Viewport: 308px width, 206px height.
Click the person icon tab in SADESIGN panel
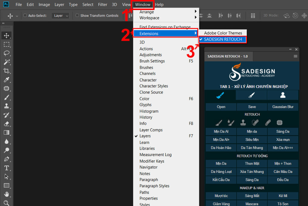tap(282, 95)
